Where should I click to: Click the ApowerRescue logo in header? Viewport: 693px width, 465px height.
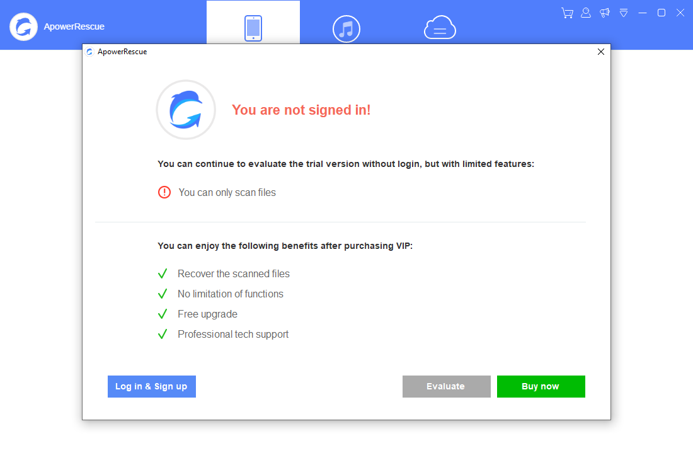[x=23, y=26]
